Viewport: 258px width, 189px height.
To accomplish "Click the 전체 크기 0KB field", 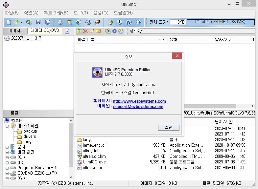I will point(177,22).
